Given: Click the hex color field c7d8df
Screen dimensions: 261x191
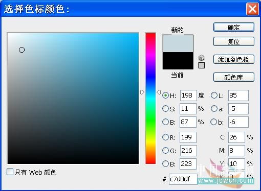Looking at the screenshot, I should pos(183,179).
